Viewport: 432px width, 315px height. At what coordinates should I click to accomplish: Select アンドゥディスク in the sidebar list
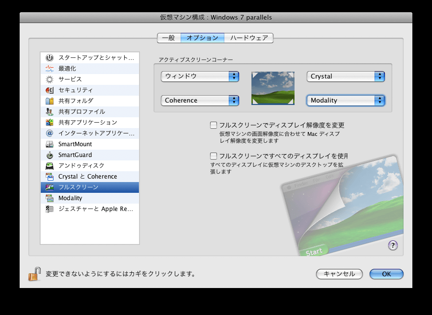[81, 165]
